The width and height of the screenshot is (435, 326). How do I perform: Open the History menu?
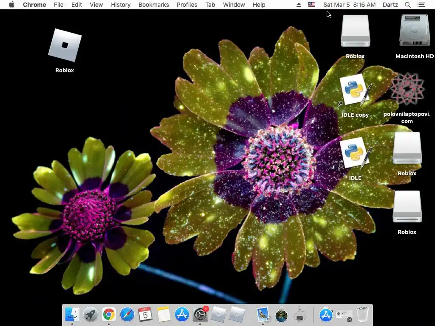point(121,5)
